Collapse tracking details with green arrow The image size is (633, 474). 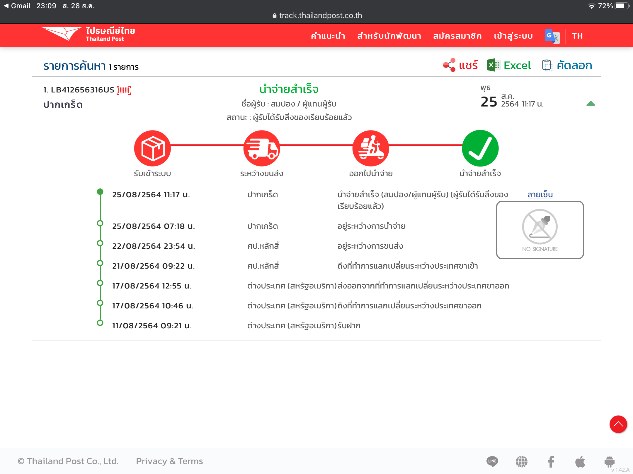[591, 104]
